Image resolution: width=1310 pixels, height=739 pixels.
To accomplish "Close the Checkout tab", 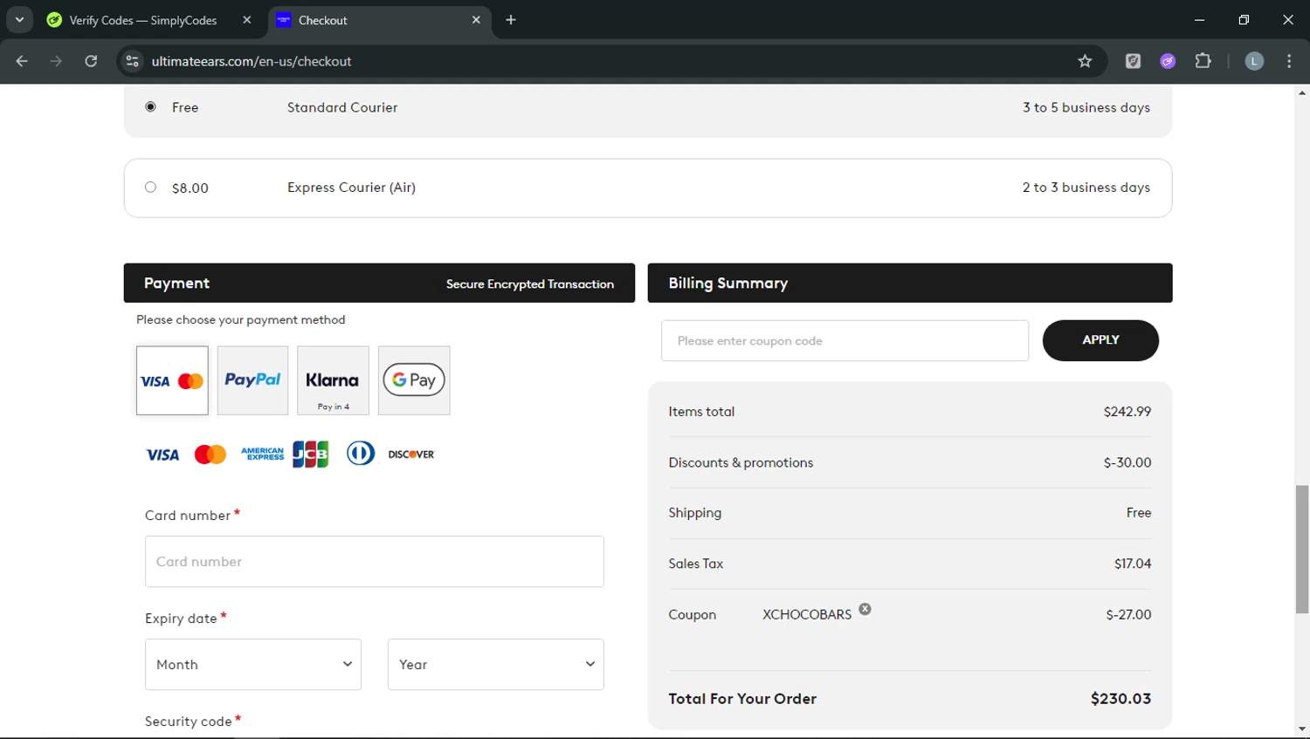I will pos(476,20).
